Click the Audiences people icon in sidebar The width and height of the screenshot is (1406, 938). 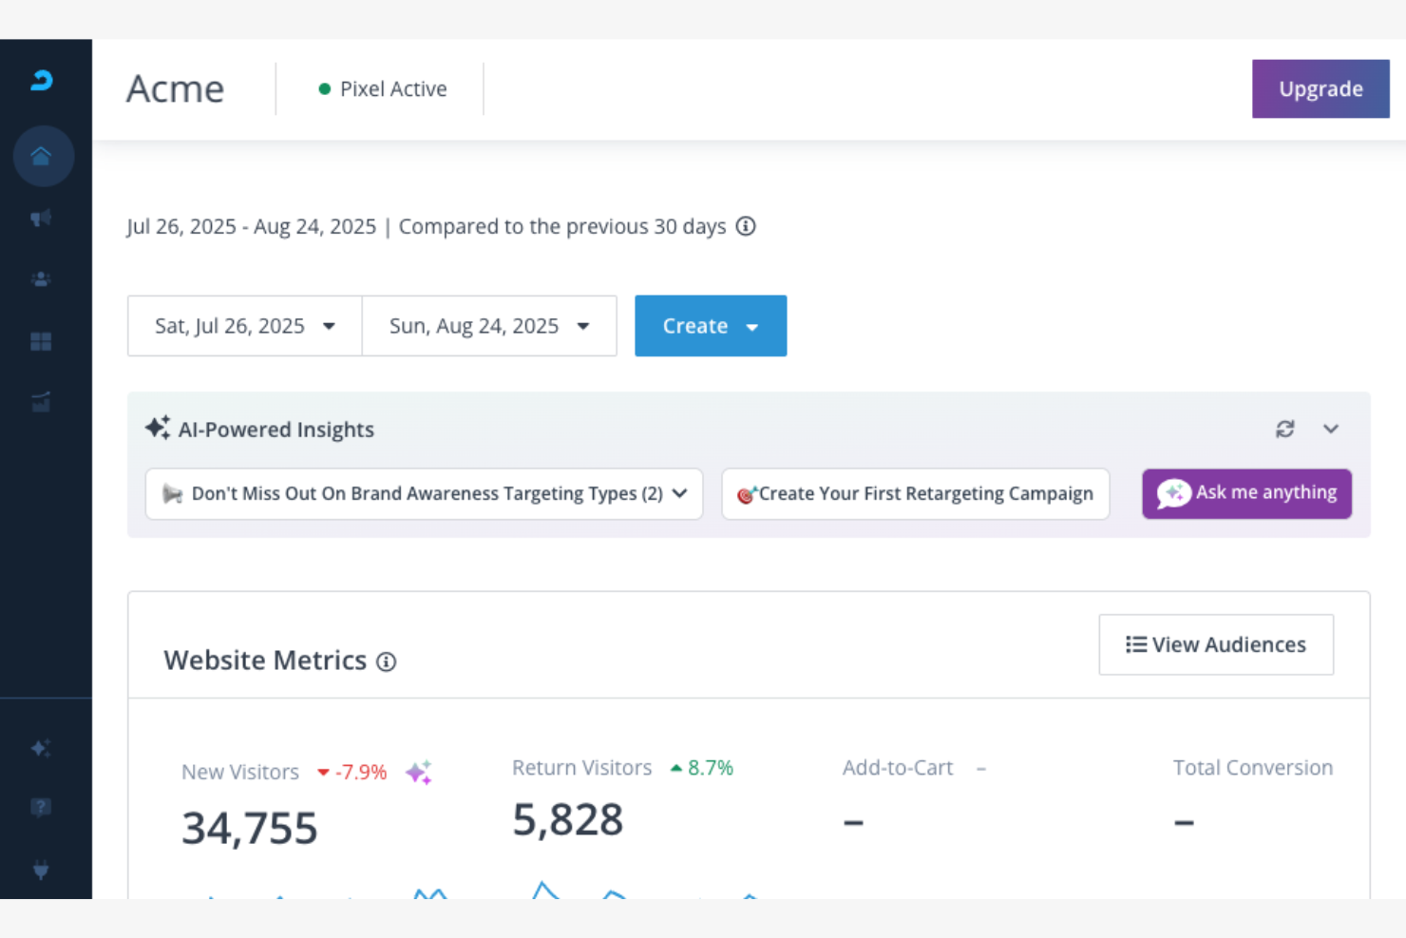41,278
